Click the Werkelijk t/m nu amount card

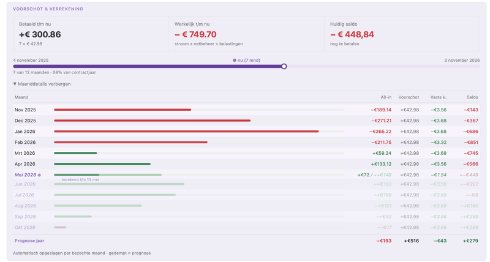(x=247, y=34)
